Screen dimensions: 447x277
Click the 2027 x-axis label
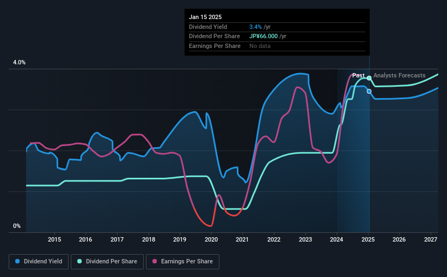[x=431, y=239]
